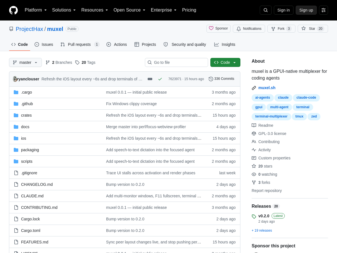This screenshot has width=337, height=253.
Task: Fork the repository
Action: [x=281, y=29]
